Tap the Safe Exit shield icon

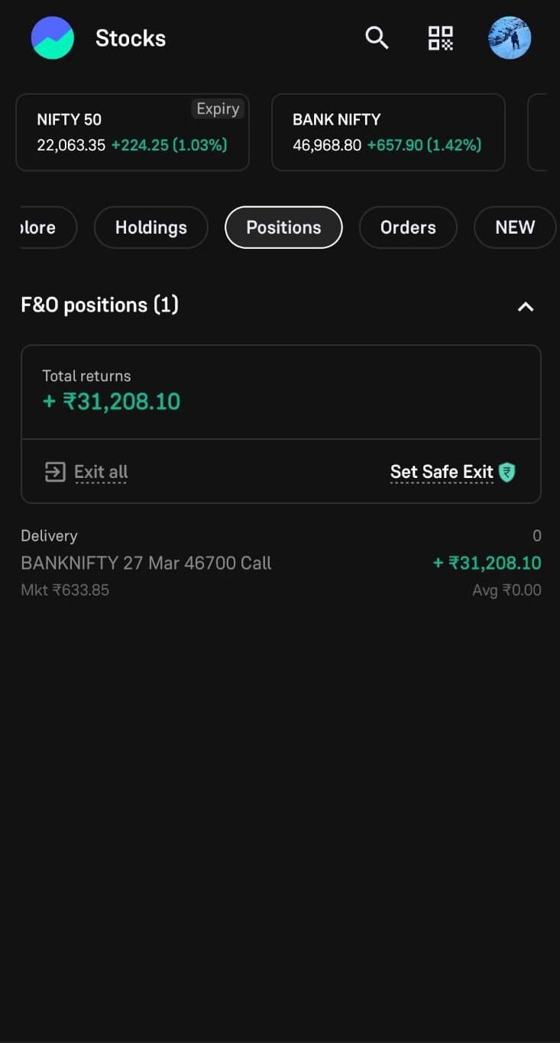point(507,472)
